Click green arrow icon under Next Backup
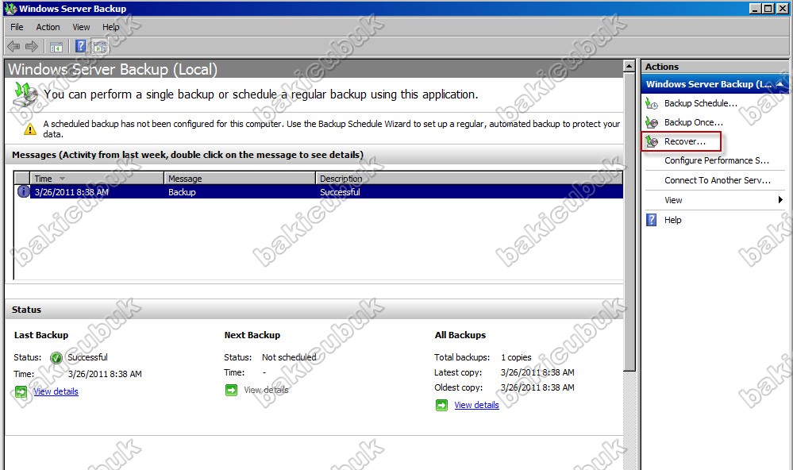The image size is (793, 470). point(231,390)
